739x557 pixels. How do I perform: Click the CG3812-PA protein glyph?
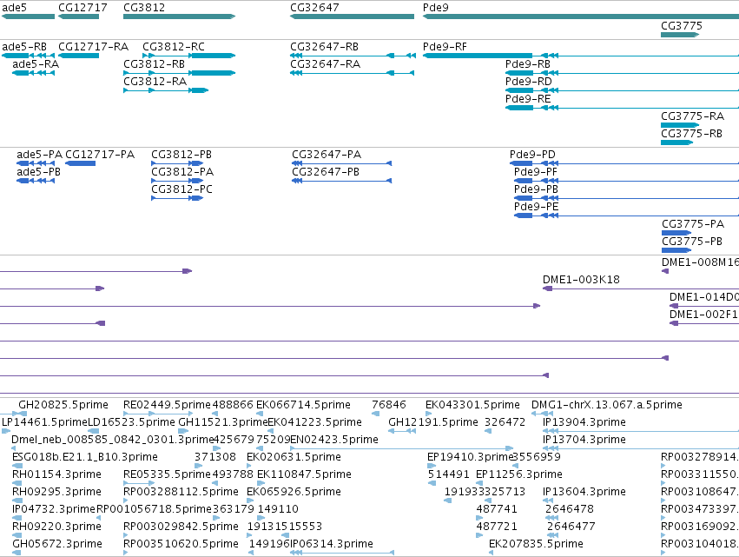point(177,181)
